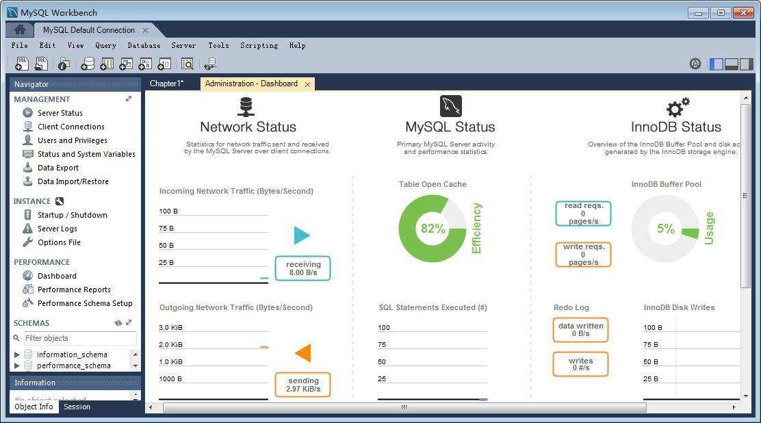Open a SQL script file from the toolbar

41,64
